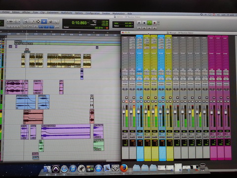Open the main counter format dropdown arrow
The width and height of the screenshot is (237, 178).
click(88, 23)
